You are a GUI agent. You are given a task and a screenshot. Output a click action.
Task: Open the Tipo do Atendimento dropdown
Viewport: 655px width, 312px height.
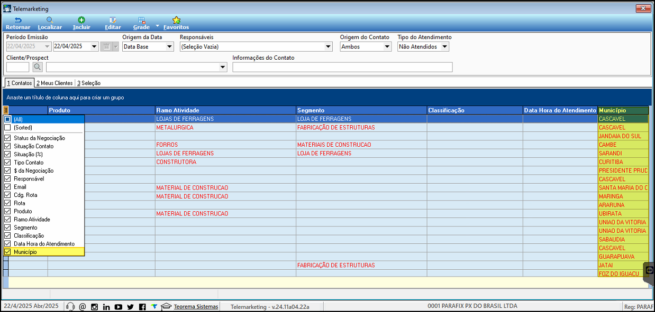[x=444, y=46]
